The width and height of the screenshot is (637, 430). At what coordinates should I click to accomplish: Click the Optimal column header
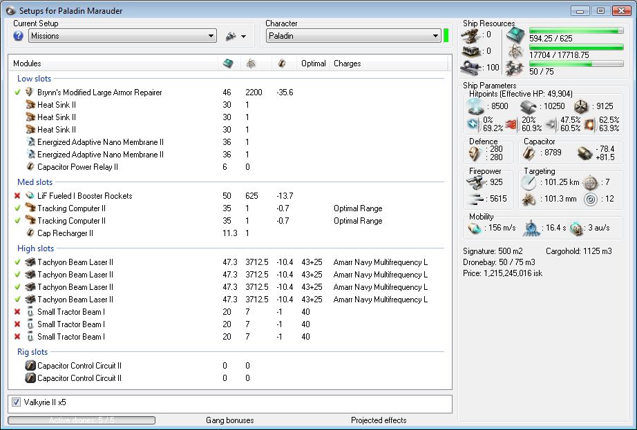313,63
